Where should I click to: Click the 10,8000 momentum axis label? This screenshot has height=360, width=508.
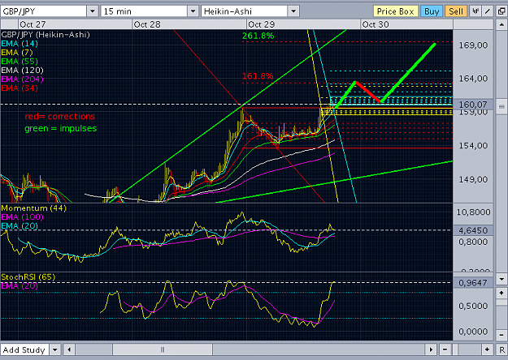(x=474, y=212)
